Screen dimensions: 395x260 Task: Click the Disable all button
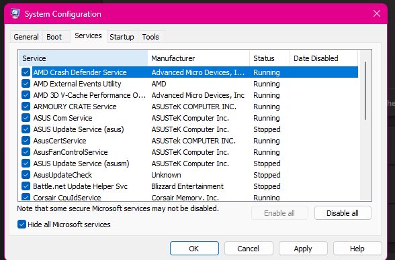click(x=343, y=213)
